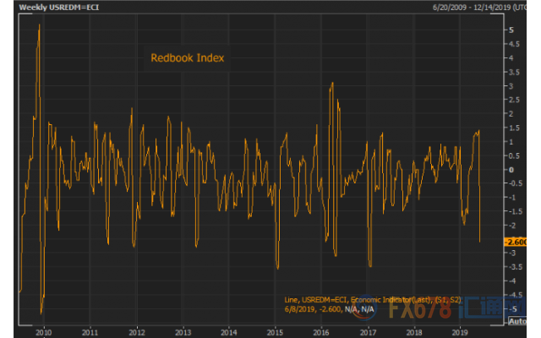Click the -0.5 value on y-axis
This screenshot has height=338, width=541.
coord(515,183)
